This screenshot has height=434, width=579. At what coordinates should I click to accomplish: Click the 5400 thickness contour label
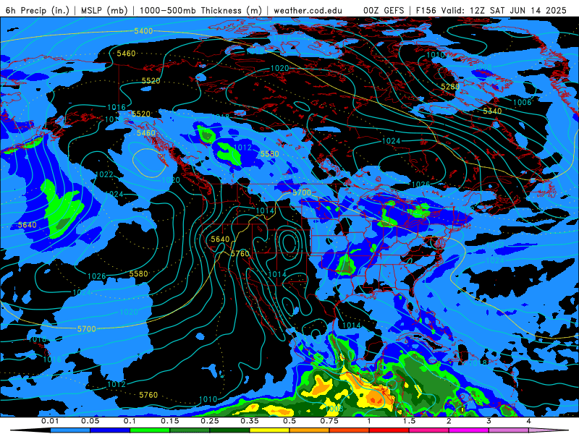[143, 31]
